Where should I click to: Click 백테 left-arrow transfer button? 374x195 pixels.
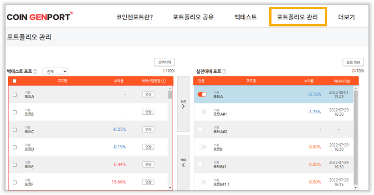click(x=183, y=163)
